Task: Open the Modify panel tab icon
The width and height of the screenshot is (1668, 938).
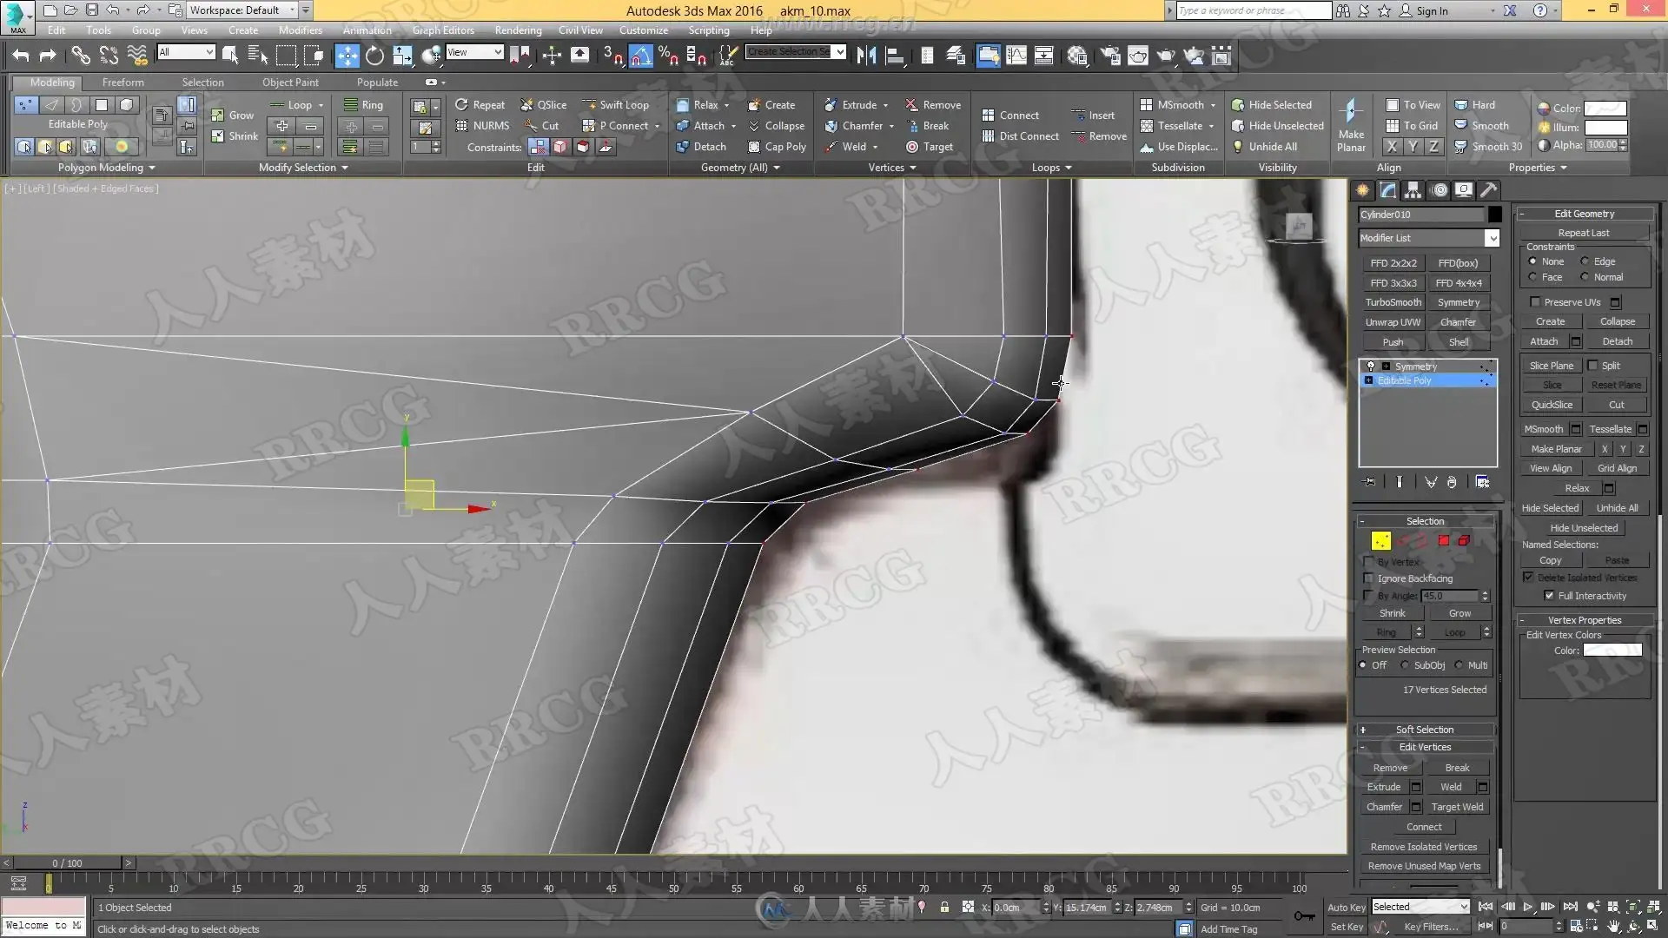Action: pos(1387,190)
